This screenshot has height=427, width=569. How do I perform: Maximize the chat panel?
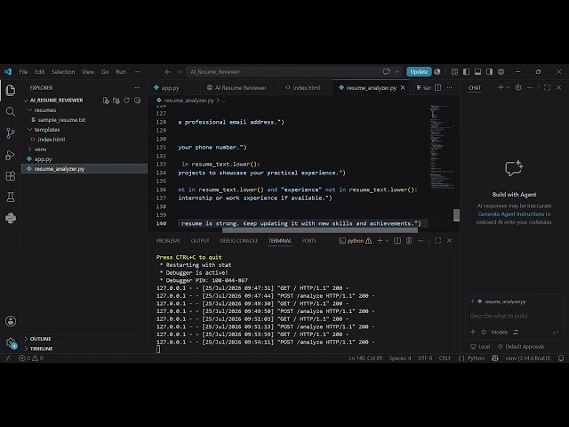(x=547, y=87)
